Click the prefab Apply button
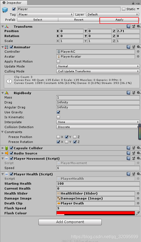The width and height of the screenshot is (141, 242). 119,19
